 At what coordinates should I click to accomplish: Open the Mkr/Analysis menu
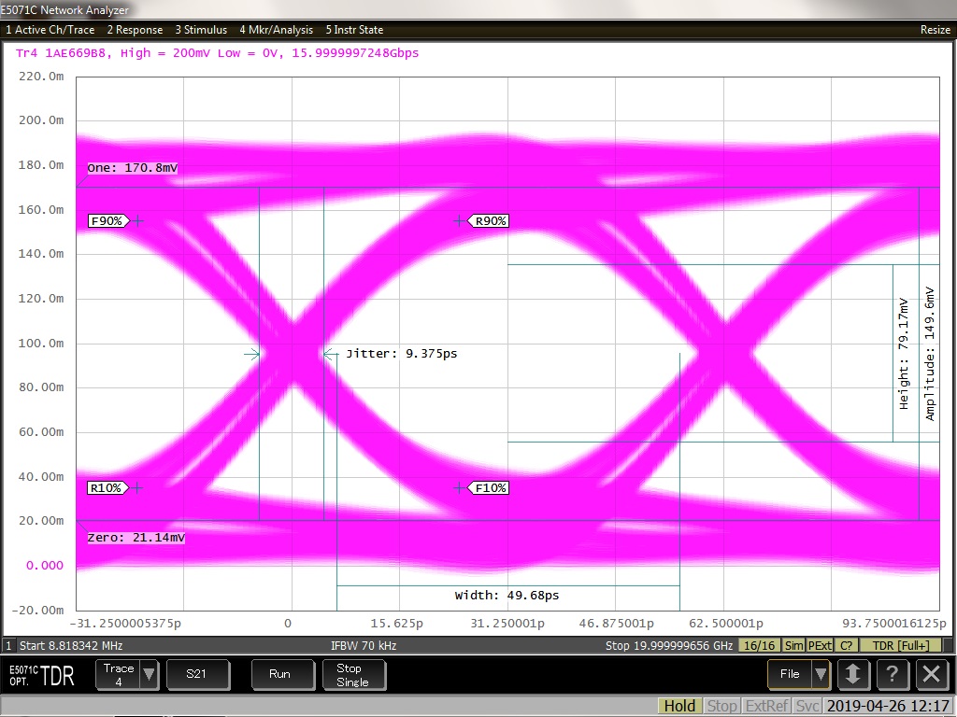click(x=278, y=30)
